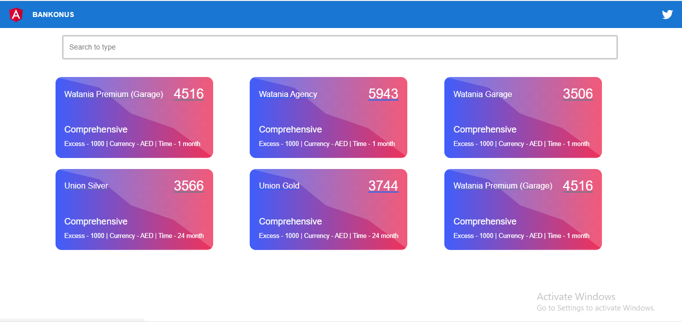Click Comprehensive on the Union Gold card
The image size is (682, 322).
[x=290, y=221]
